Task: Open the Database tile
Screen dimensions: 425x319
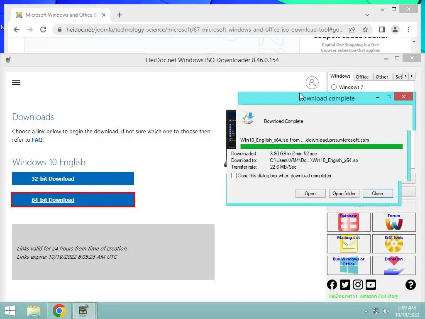Action: coord(349,222)
